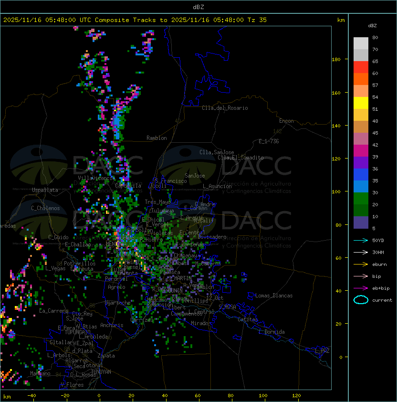Click the 'La_Carrera' map label
Viewport: 397px width, 402px height.
pos(53,311)
